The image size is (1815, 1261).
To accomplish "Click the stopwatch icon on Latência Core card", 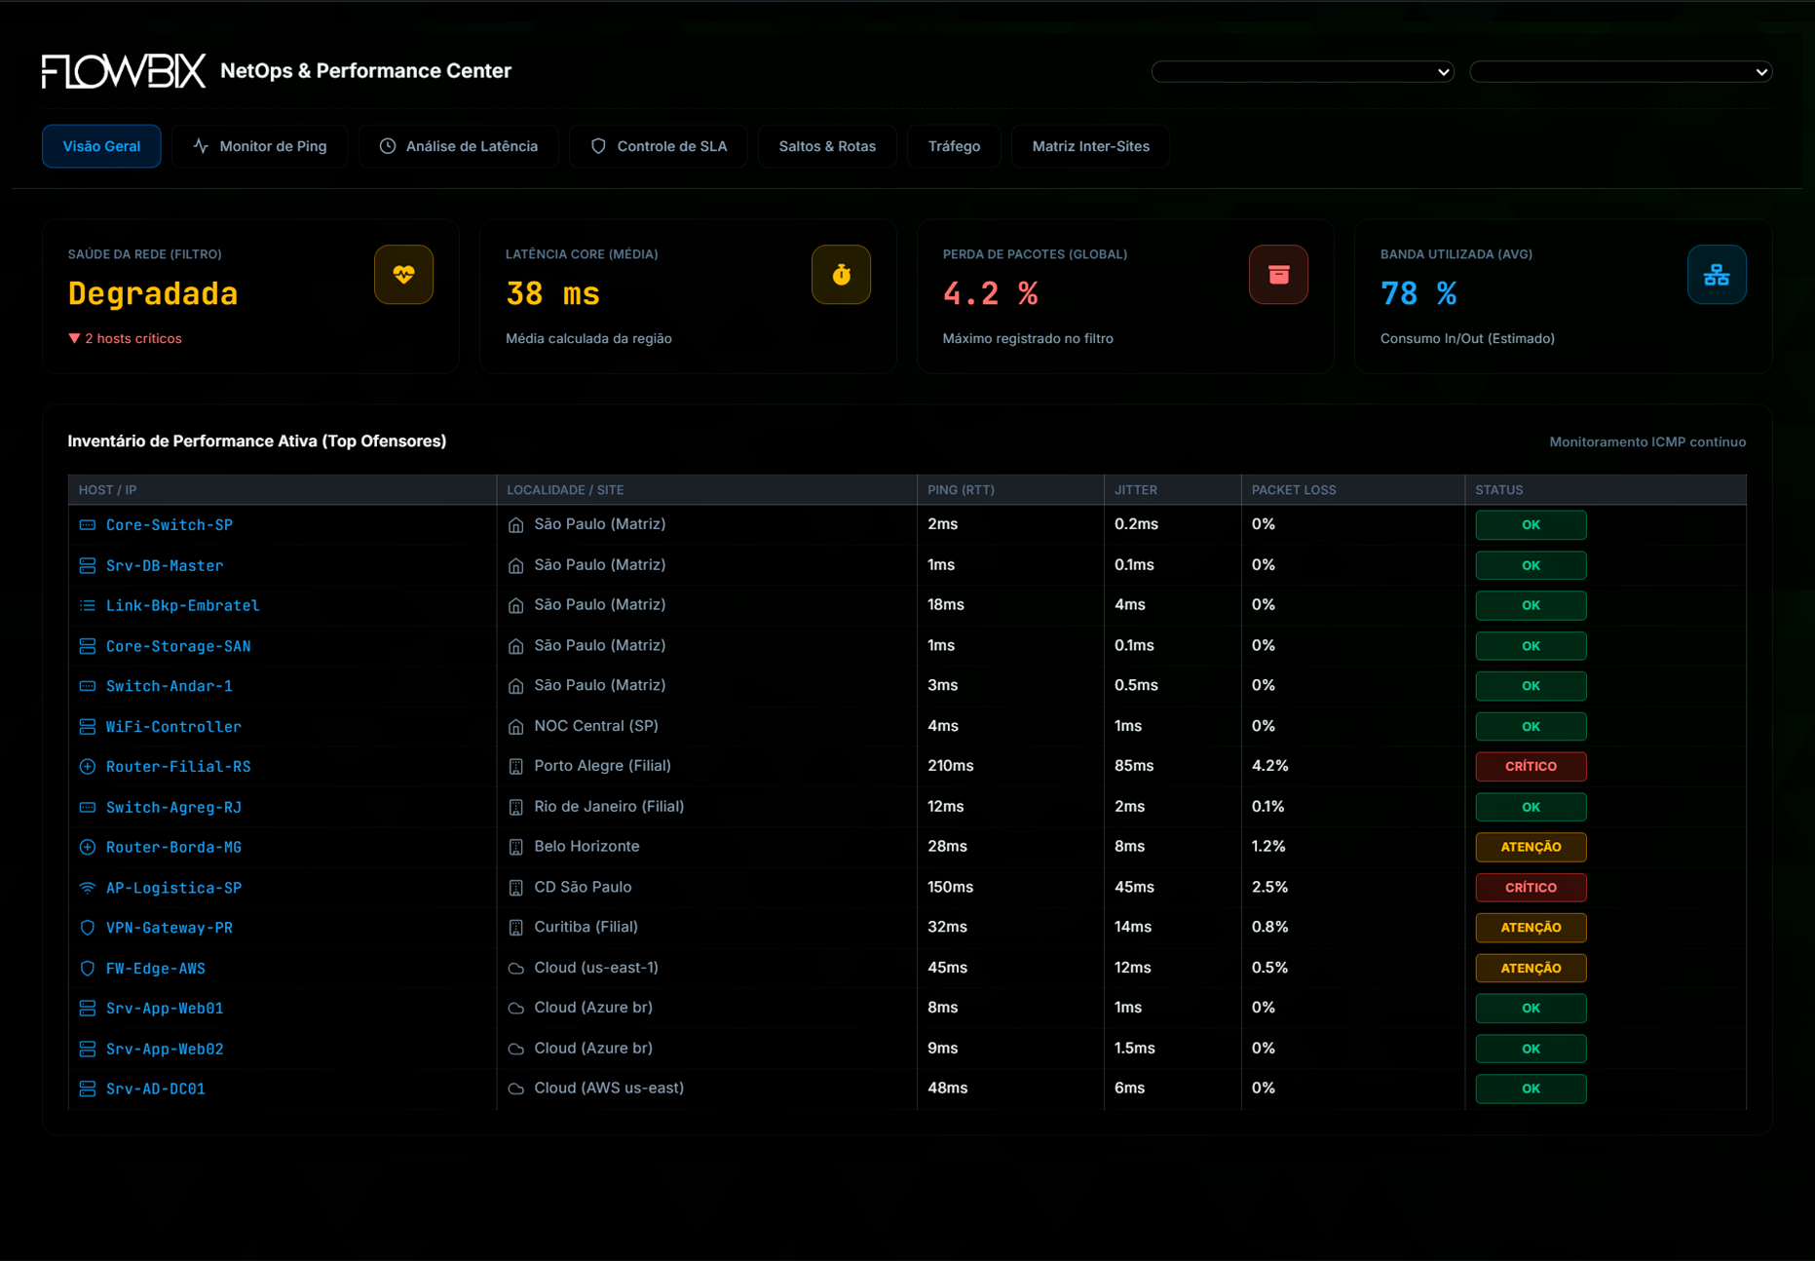I will [x=841, y=274].
